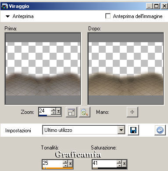Screen dimensions: 168x171
Task: Increase Saturazione value with up arrow
Action: (x=119, y=162)
